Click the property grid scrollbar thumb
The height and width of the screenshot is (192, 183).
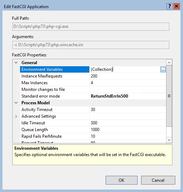169,96
